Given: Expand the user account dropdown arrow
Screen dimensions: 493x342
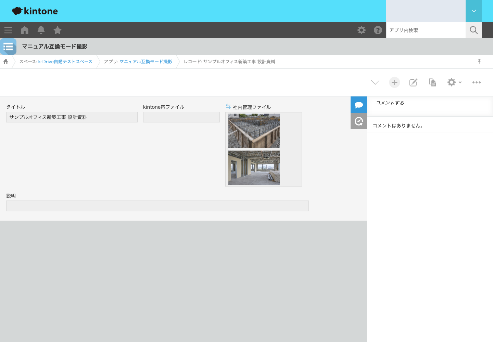Looking at the screenshot, I should tap(474, 11).
